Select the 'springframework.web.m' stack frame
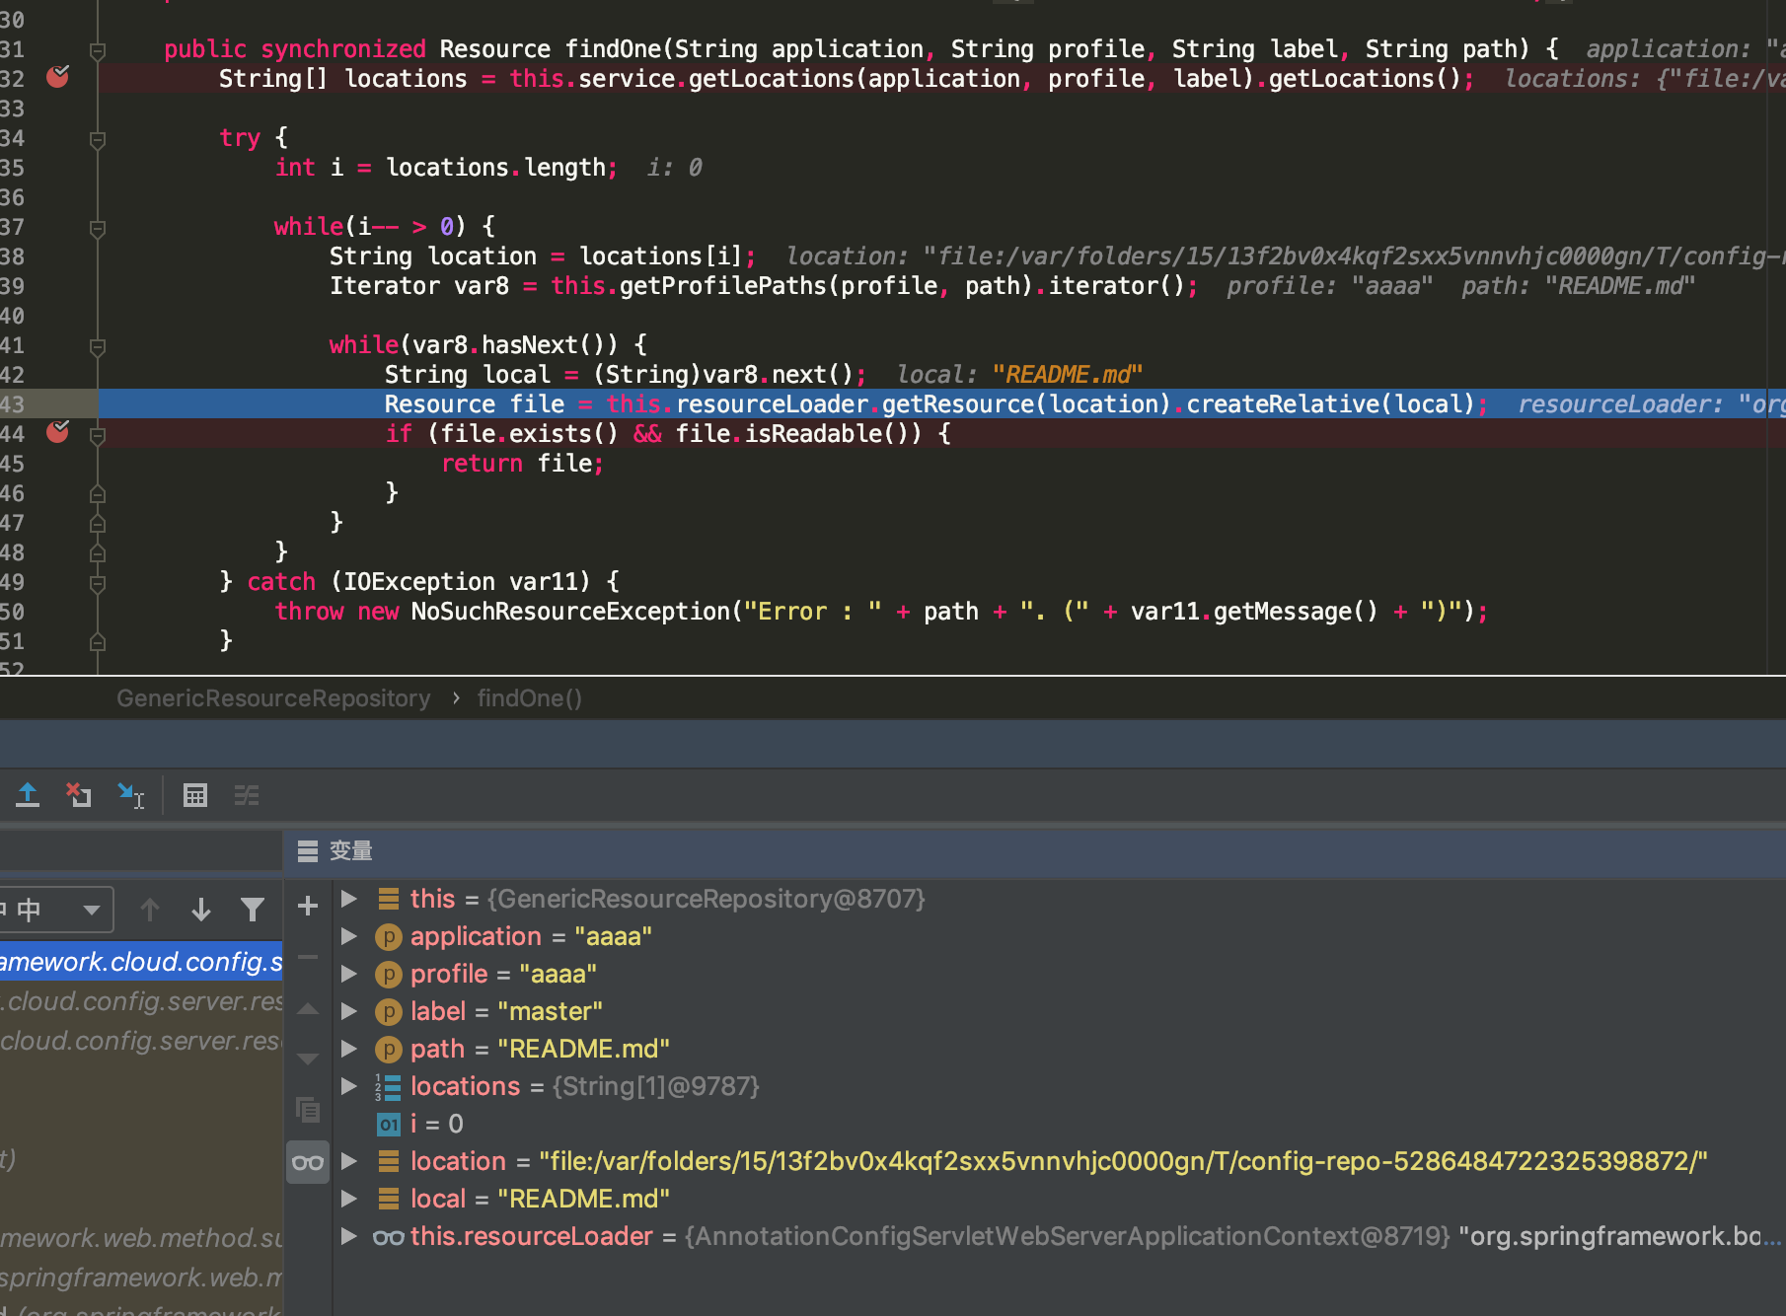 (141, 1278)
